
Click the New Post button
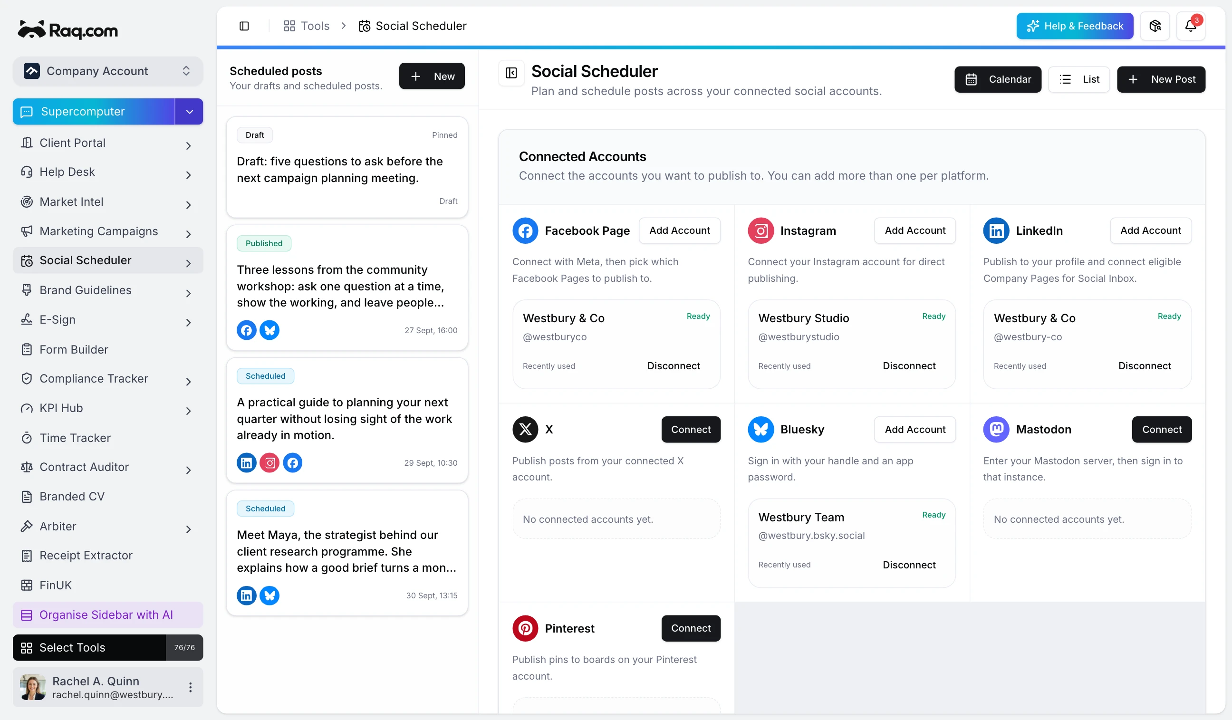pyautogui.click(x=1161, y=79)
